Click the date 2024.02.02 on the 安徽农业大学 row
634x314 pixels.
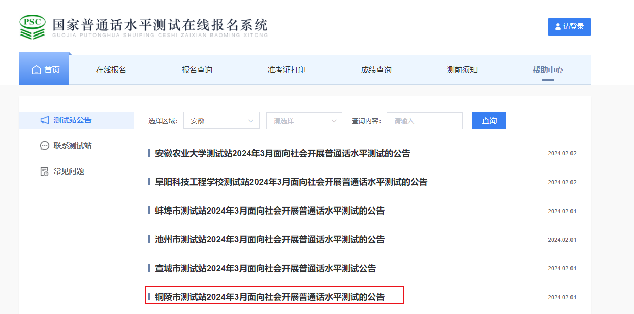[x=562, y=153]
